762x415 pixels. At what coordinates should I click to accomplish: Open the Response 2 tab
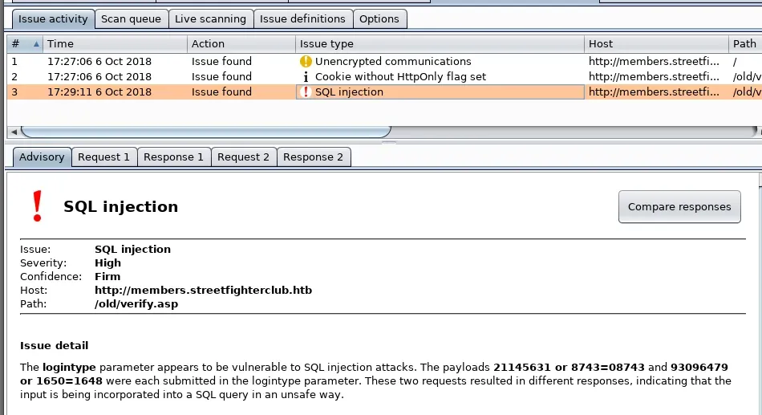(x=313, y=157)
